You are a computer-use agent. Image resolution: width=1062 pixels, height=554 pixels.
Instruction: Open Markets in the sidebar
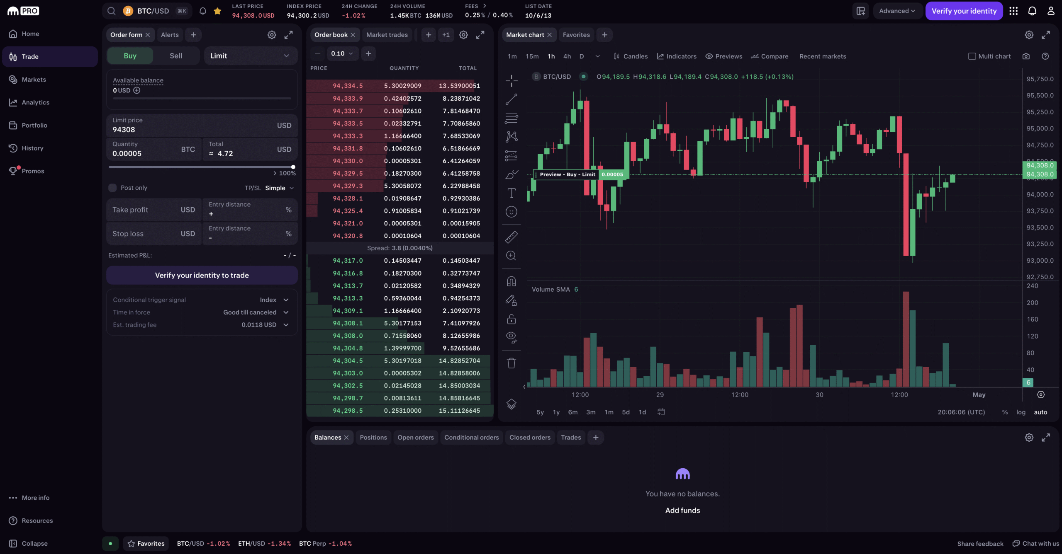pyautogui.click(x=50, y=80)
